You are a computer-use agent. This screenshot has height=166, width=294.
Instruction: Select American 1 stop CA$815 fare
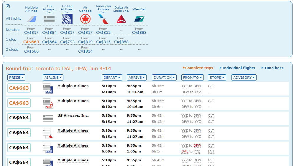click(103, 42)
